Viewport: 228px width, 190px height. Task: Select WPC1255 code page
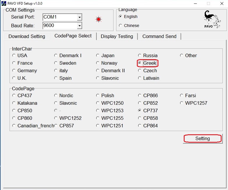(110, 118)
